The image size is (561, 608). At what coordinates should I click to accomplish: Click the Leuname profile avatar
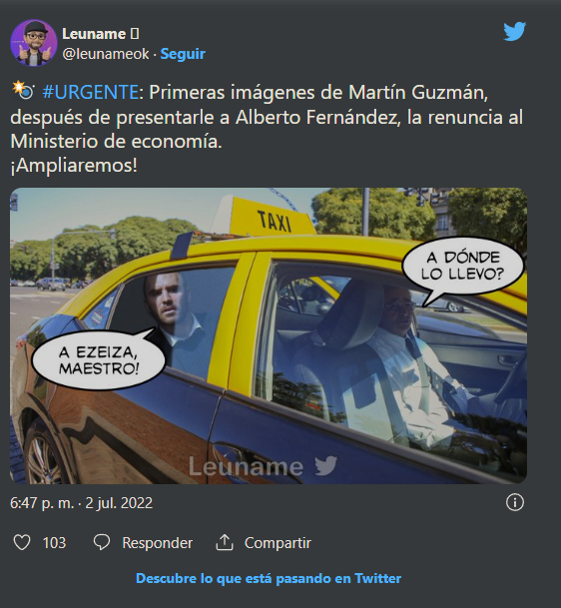coord(34,43)
